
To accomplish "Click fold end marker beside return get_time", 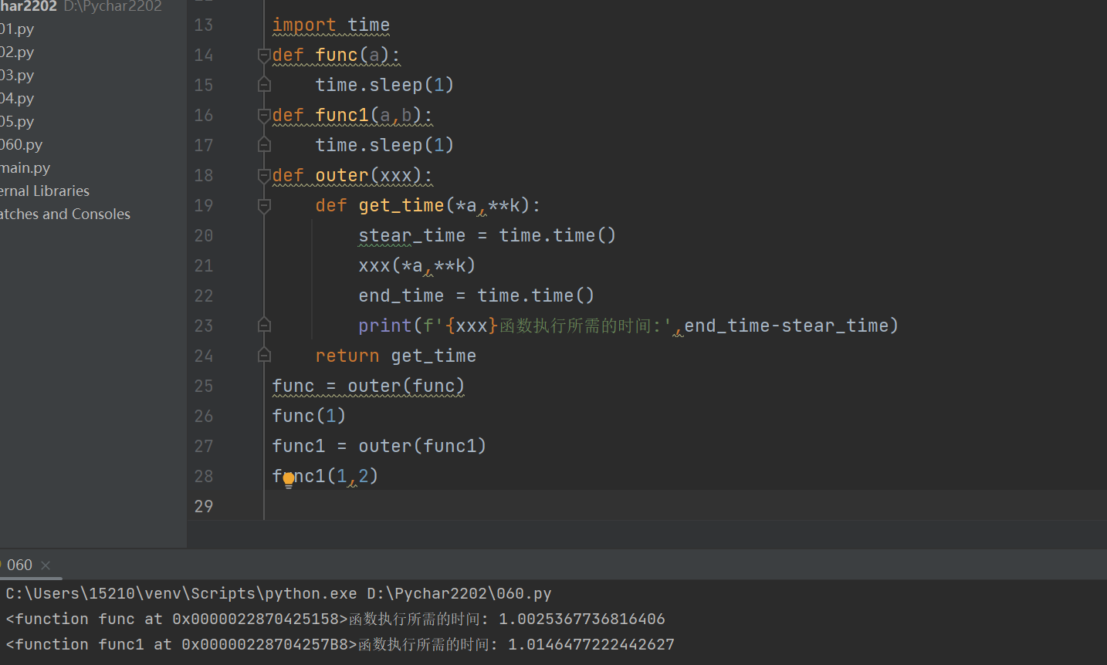I will pyautogui.click(x=264, y=356).
